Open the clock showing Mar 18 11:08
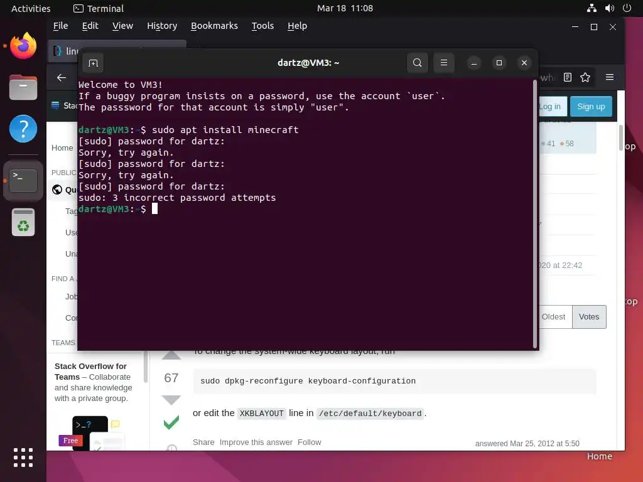Screen dimensions: 643x482 (x=345, y=8)
